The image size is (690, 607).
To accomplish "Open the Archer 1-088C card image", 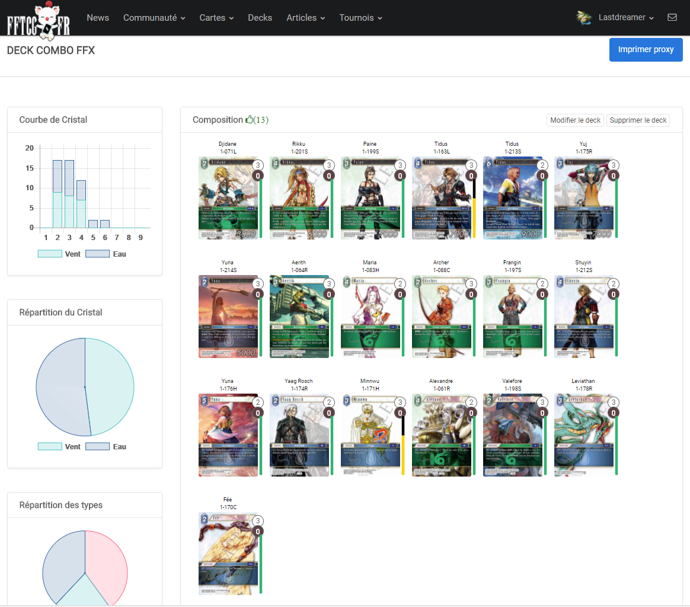I will (442, 317).
